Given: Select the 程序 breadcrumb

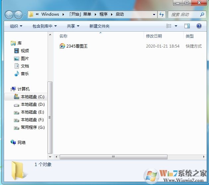Looking at the screenshot, I should click(x=104, y=14).
